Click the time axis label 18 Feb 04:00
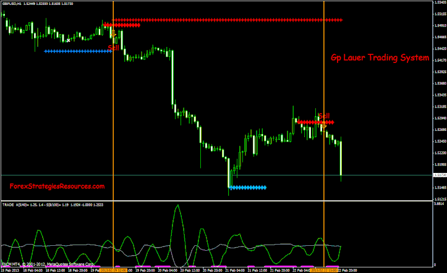Screen dimensions: 447x273 [33, 270]
